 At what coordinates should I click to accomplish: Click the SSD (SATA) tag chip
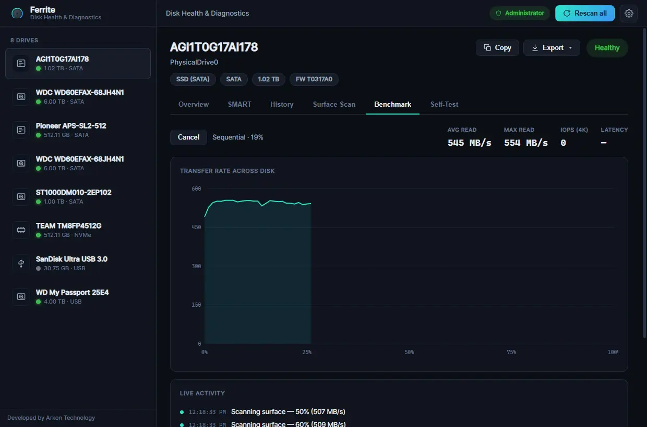[193, 79]
